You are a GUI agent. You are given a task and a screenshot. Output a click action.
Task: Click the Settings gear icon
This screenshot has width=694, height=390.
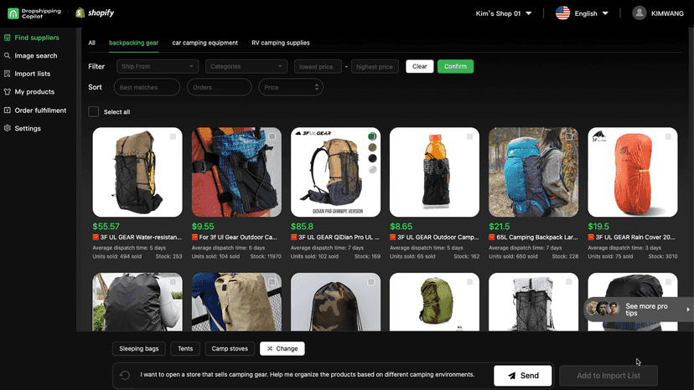click(7, 128)
